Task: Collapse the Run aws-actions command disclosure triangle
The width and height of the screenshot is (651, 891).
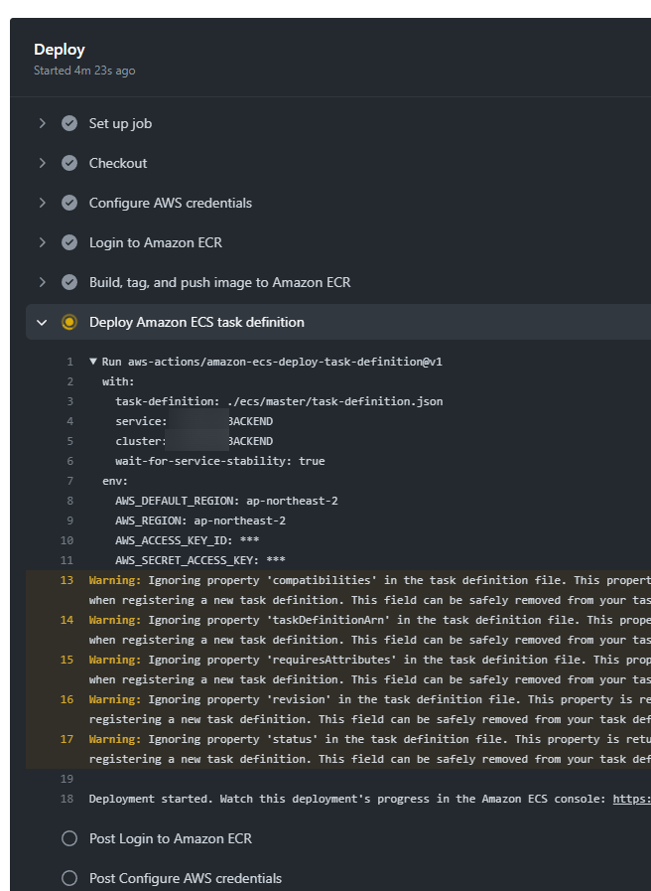Action: click(x=93, y=362)
